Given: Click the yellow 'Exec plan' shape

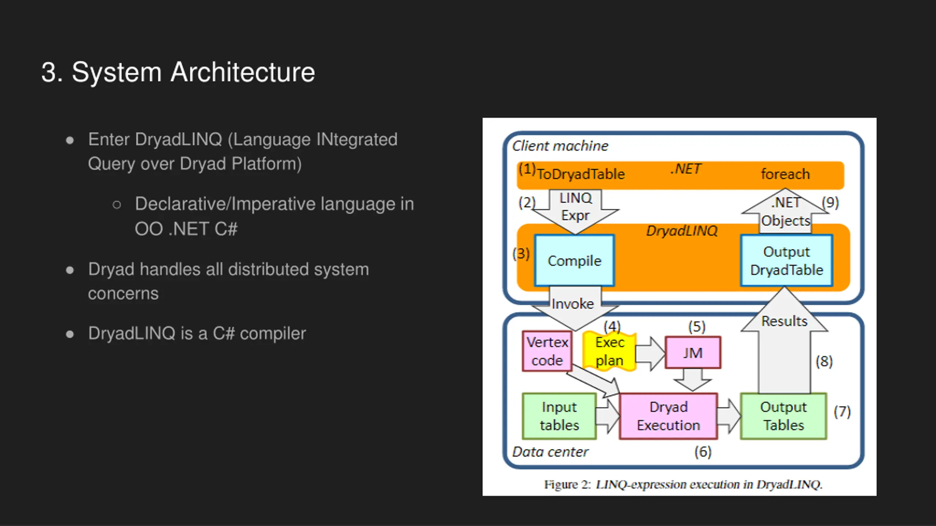Looking at the screenshot, I should [x=609, y=351].
